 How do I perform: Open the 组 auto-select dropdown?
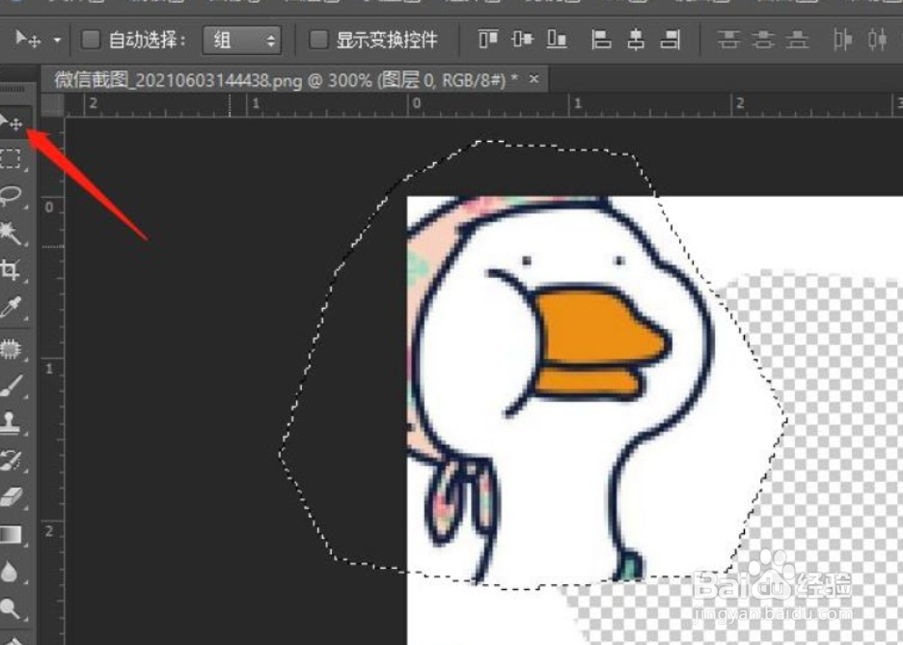coord(242,41)
